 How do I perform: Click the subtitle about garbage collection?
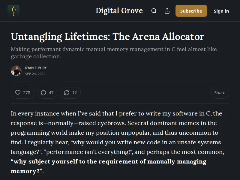click(x=114, y=53)
